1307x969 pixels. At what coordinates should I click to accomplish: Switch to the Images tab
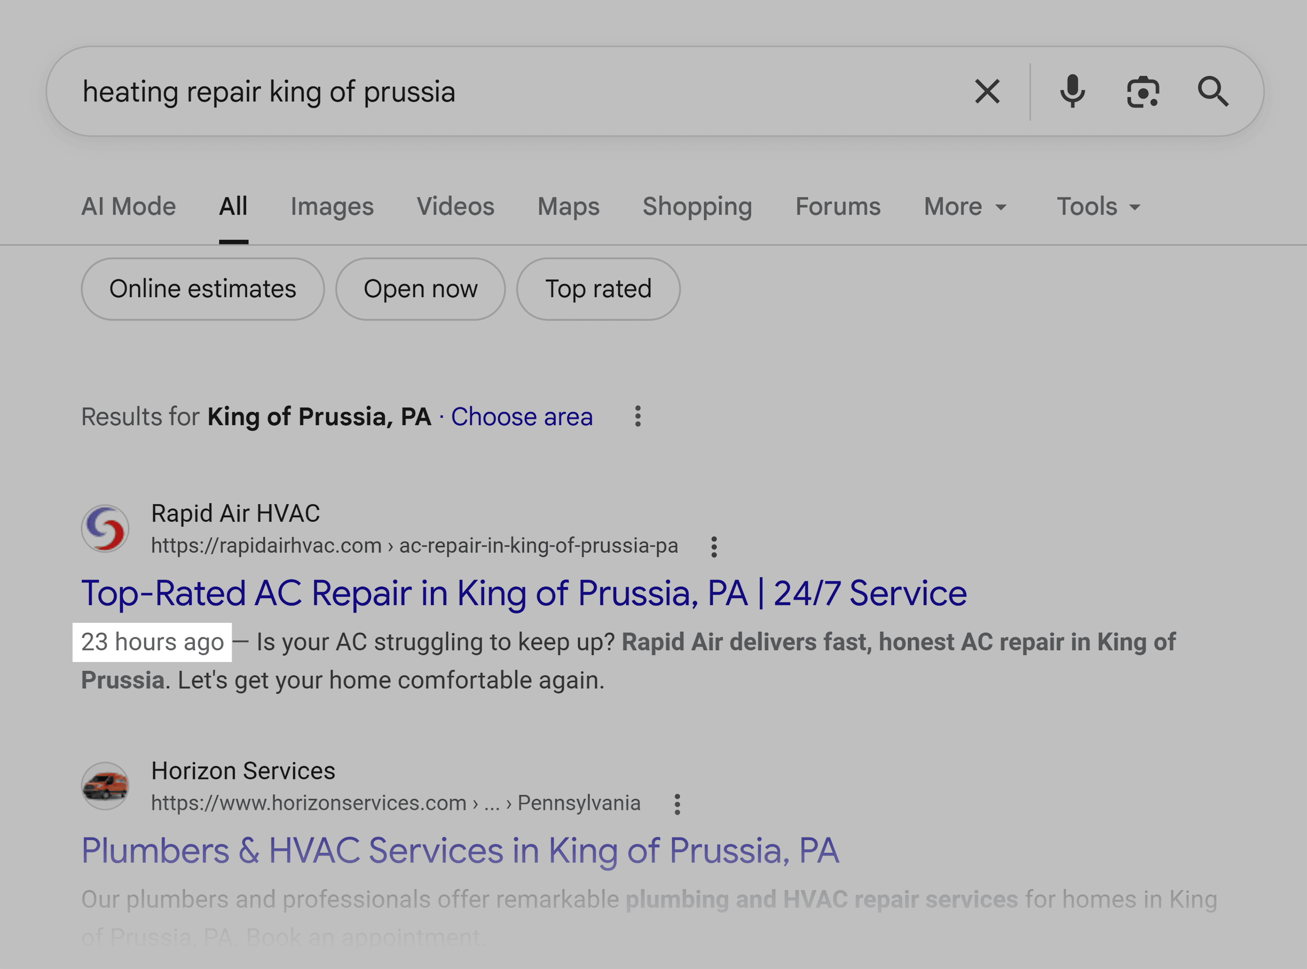pos(332,206)
